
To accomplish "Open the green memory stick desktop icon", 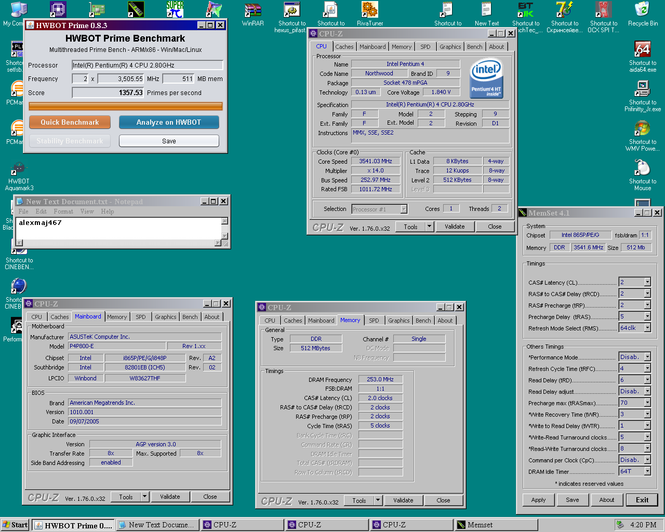I will click(x=136, y=9).
